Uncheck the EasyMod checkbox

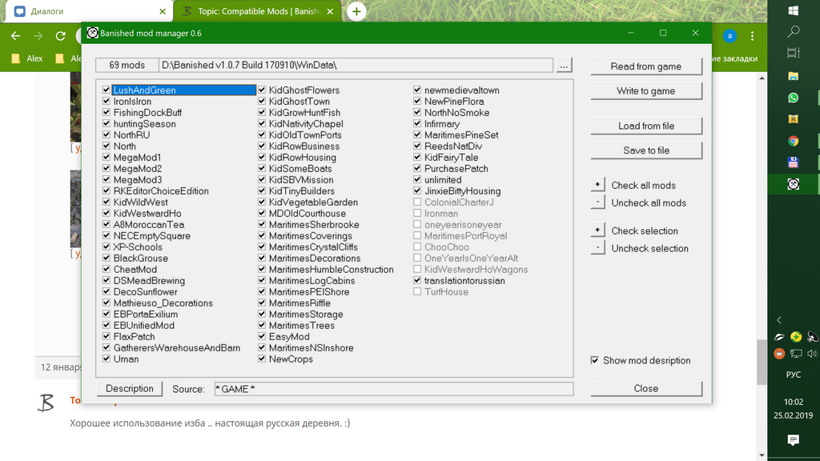coord(262,336)
